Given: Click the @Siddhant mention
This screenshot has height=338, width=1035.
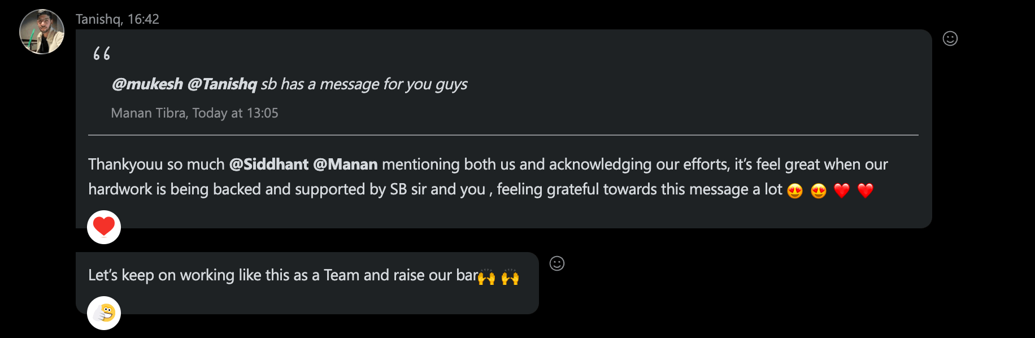Looking at the screenshot, I should pyautogui.click(x=269, y=164).
